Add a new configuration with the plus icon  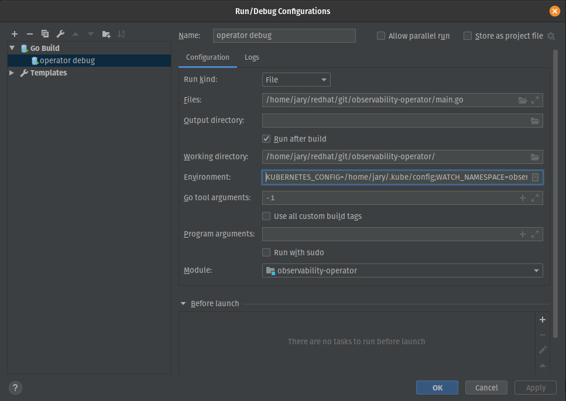click(x=15, y=34)
